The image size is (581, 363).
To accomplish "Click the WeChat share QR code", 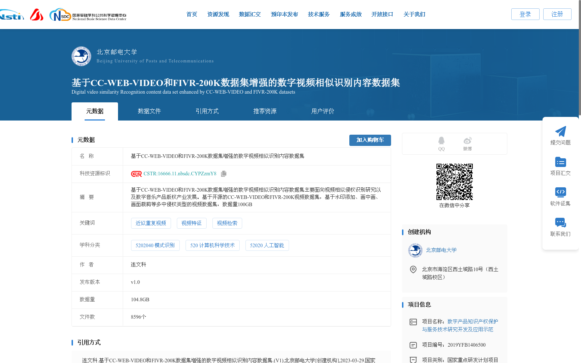I will 455,182.
